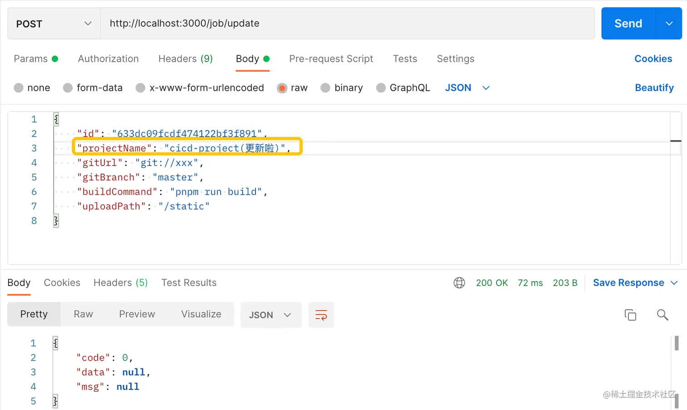Open the response JSON format dropdown
Screen dimensions: 687x410
click(271, 315)
